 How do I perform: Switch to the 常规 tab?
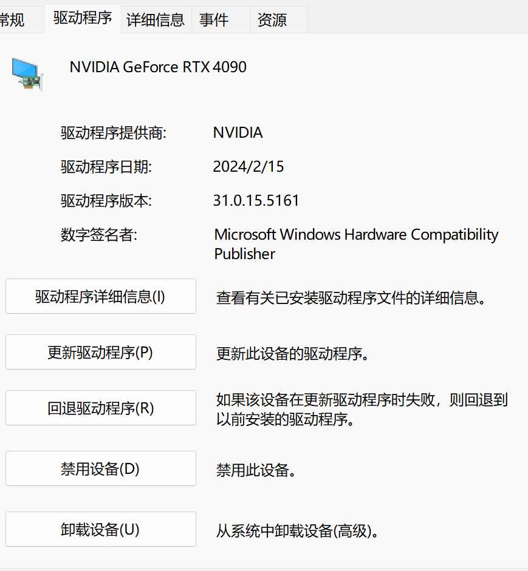(x=13, y=20)
